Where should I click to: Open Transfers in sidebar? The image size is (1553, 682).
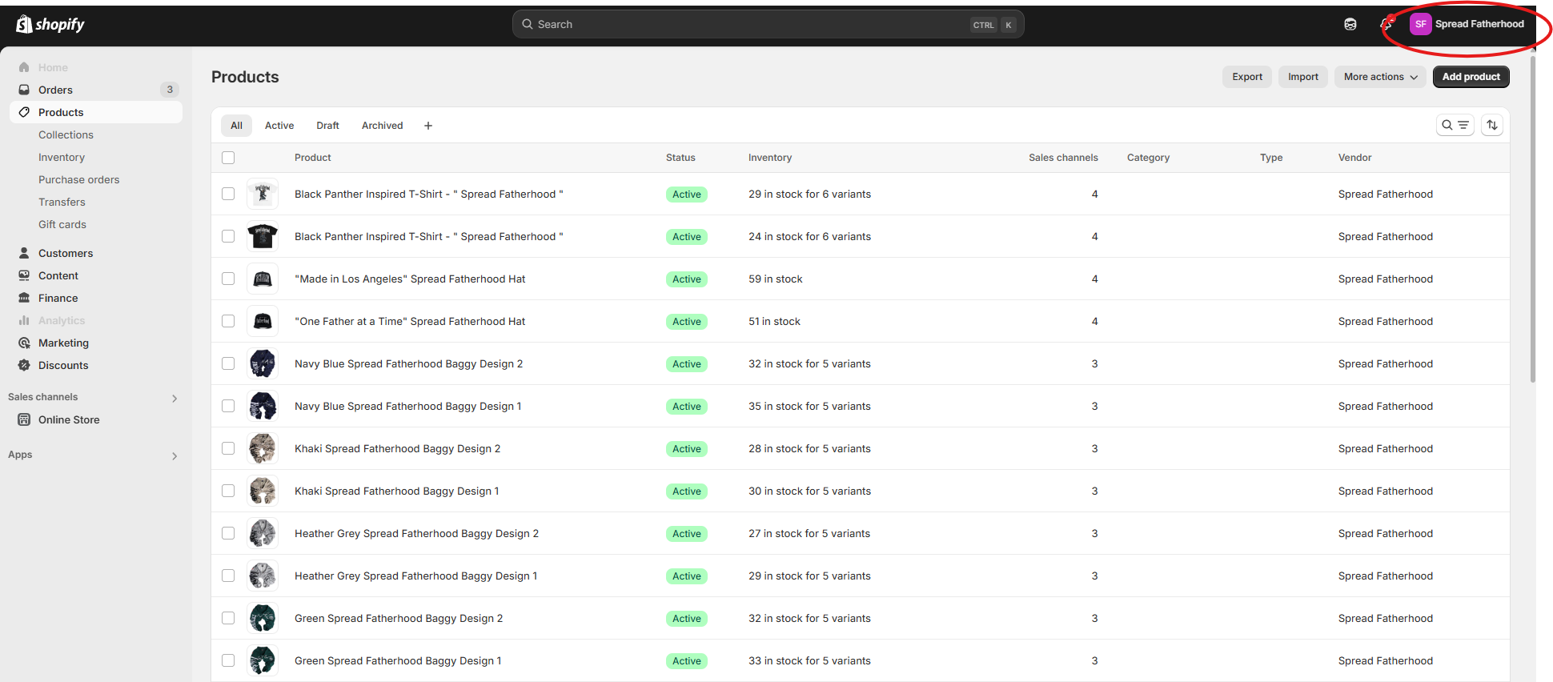tap(62, 202)
